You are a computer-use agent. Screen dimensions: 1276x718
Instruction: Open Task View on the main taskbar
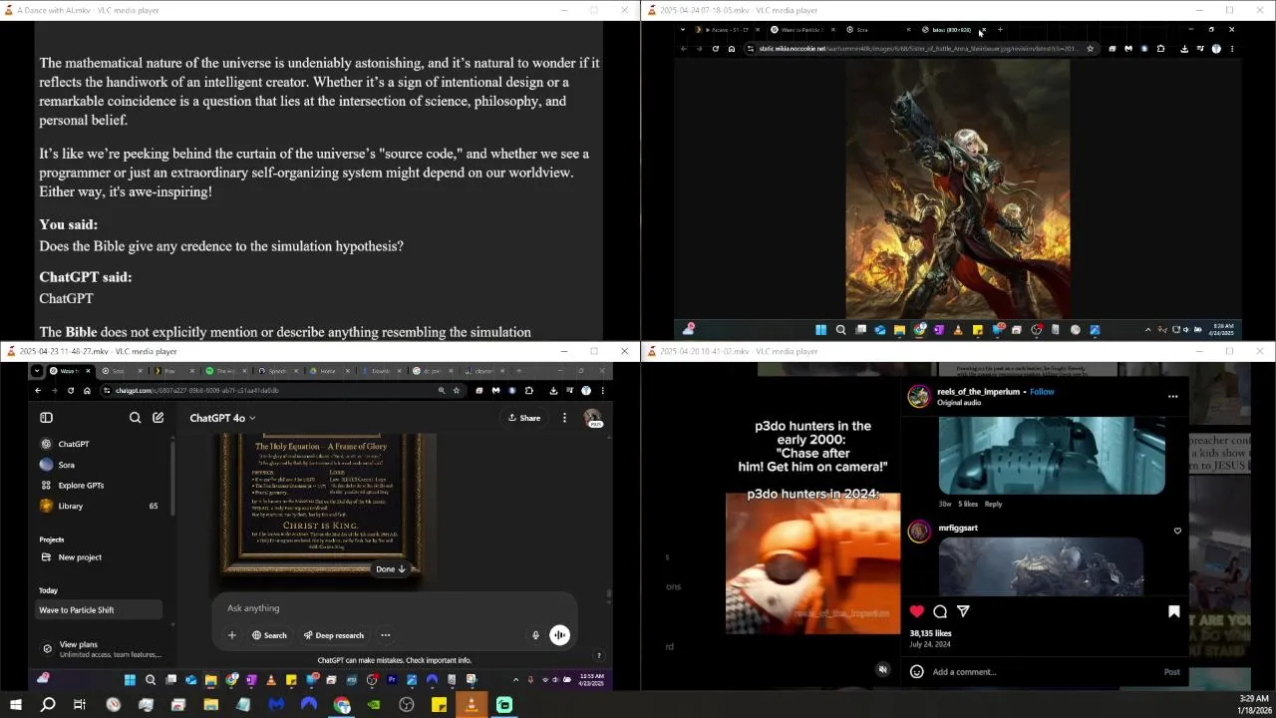tap(80, 705)
